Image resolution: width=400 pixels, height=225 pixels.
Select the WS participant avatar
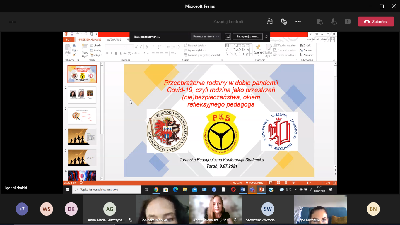click(x=47, y=209)
